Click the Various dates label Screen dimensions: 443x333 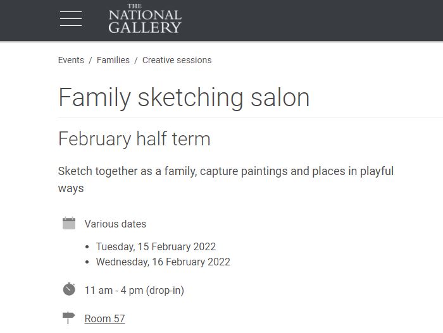pos(115,224)
